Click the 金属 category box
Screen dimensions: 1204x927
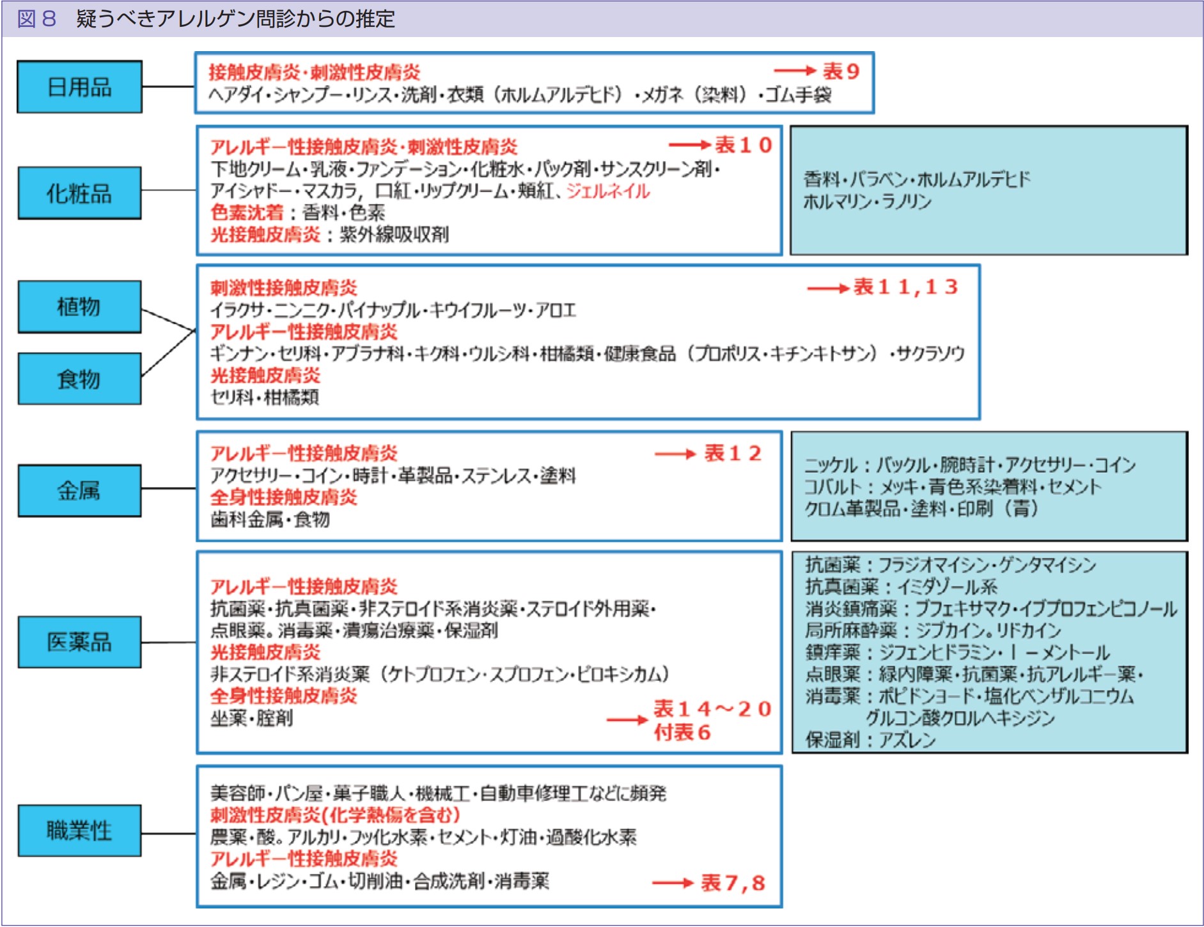(x=79, y=490)
